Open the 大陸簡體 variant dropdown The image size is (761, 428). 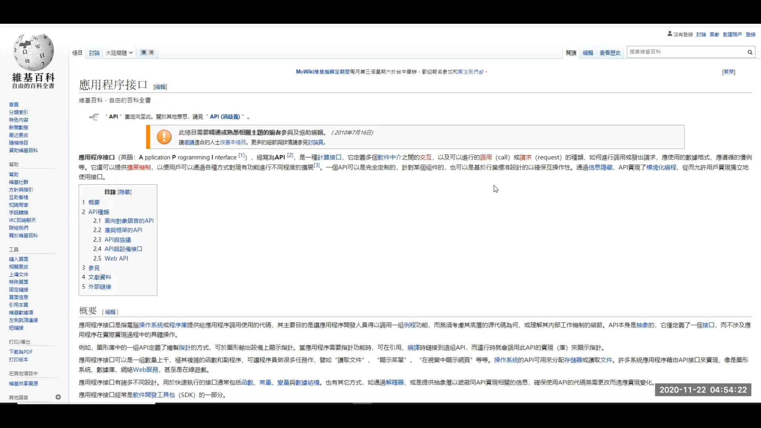pos(119,52)
